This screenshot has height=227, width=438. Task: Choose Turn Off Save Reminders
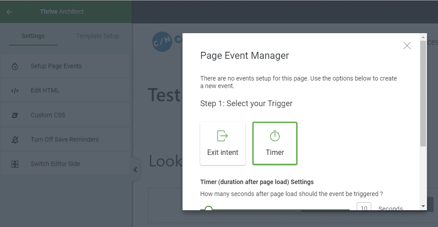(65, 140)
